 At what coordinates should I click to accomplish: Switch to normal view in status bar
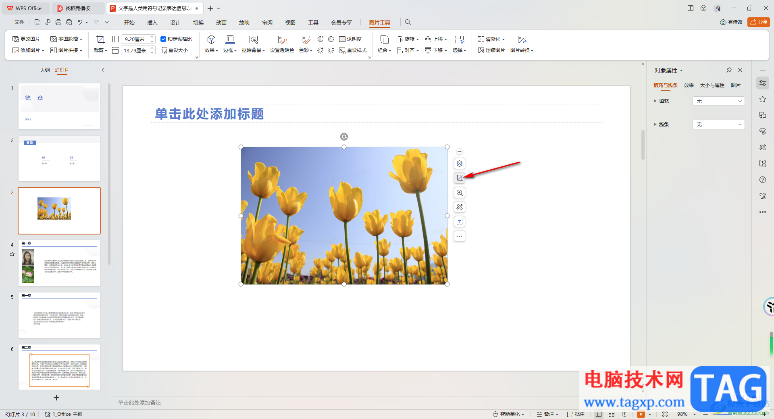[599, 414]
